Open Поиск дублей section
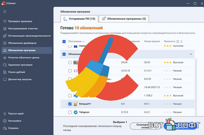The width and height of the screenshot is (204, 135). click(x=16, y=72)
